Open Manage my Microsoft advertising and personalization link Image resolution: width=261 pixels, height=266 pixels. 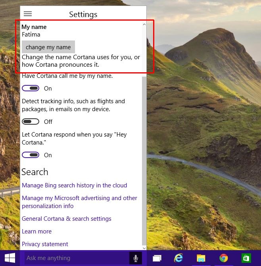click(x=79, y=202)
